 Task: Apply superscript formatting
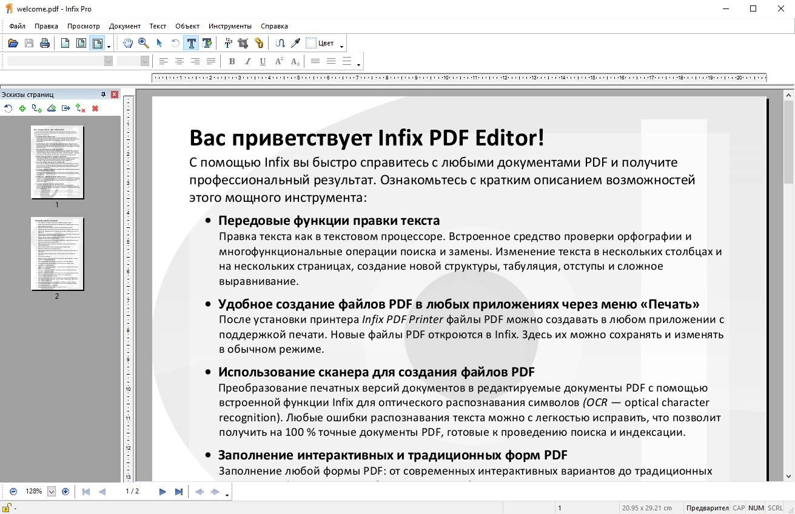279,61
